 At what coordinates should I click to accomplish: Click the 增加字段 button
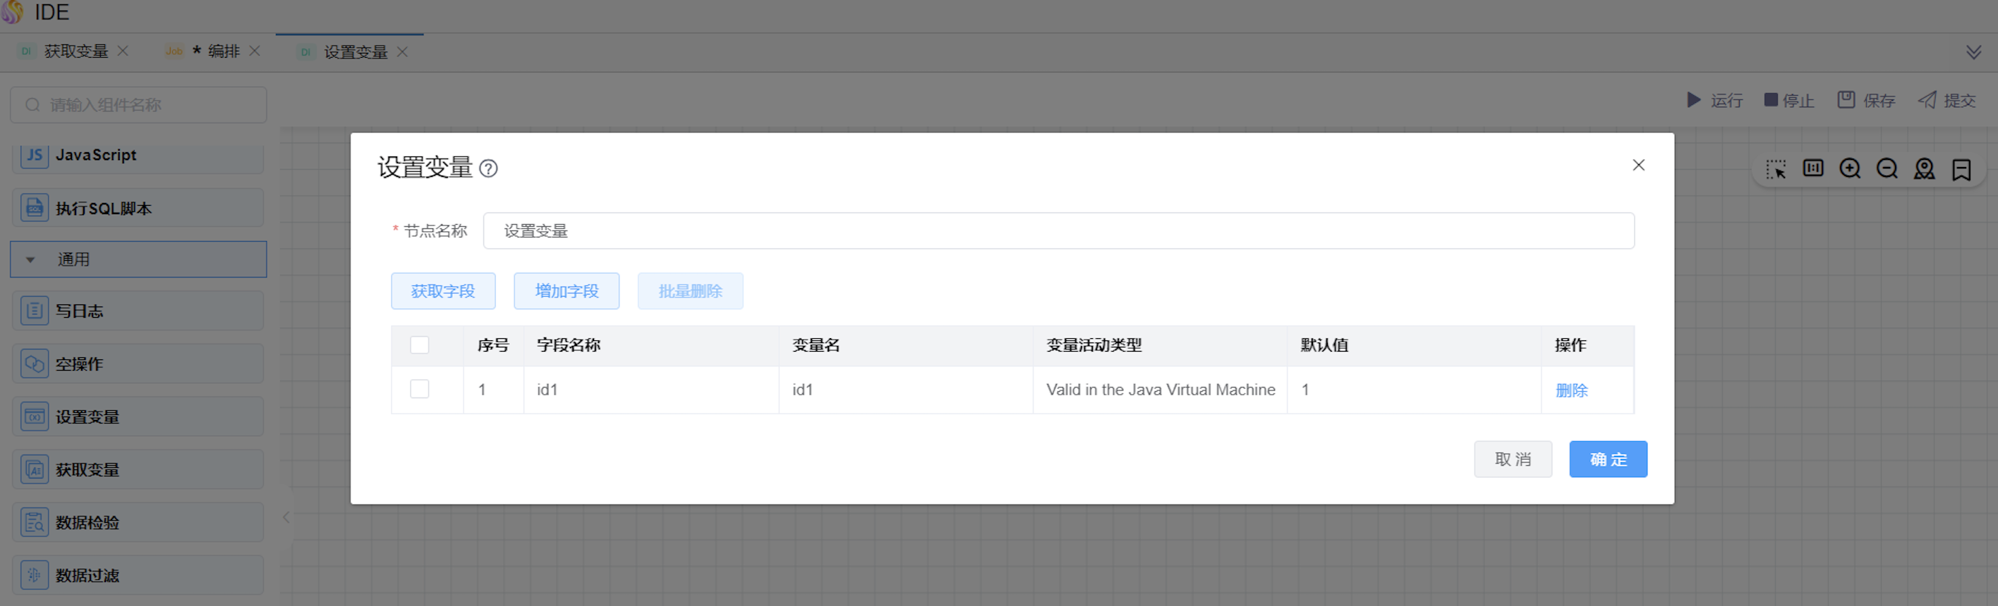567,292
